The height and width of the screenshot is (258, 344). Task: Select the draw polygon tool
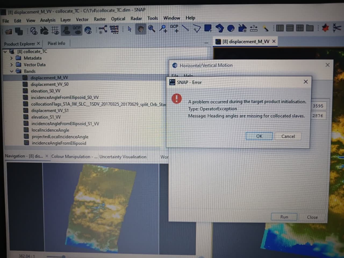pyautogui.click(x=219, y=28)
